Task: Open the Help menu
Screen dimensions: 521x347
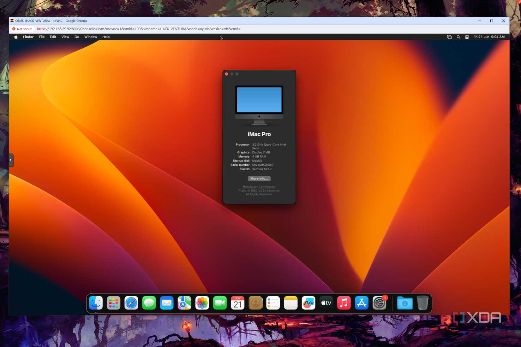Action: [x=106, y=37]
